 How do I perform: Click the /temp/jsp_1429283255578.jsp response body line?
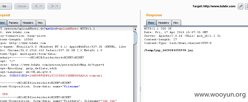(x=169, y=50)
